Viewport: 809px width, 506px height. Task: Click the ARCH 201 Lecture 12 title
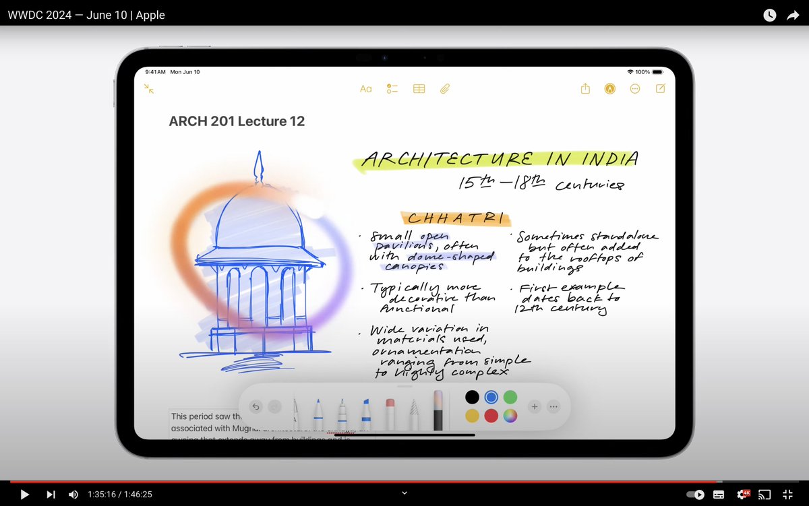coord(237,121)
